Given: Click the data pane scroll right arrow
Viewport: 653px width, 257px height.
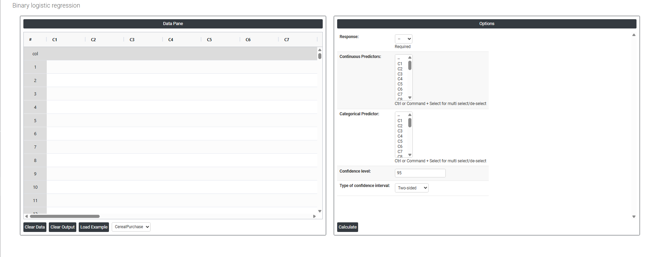Looking at the screenshot, I should (314, 216).
